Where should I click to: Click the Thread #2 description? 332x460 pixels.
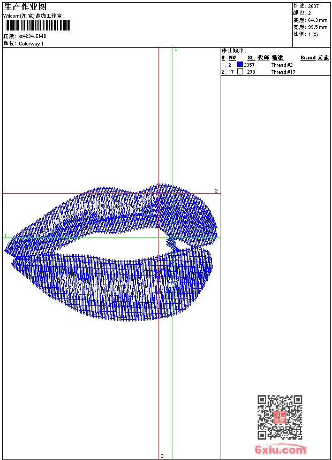282,65
